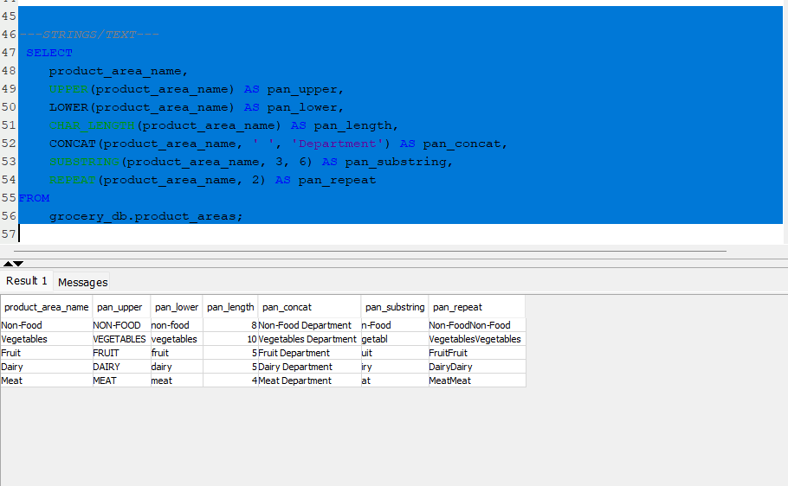Click the getabl substring cell

click(x=395, y=339)
